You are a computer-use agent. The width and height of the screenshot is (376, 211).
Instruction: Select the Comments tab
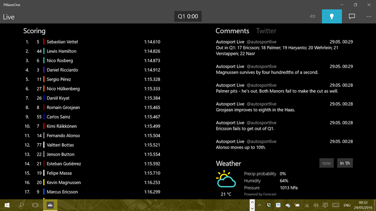(x=232, y=31)
